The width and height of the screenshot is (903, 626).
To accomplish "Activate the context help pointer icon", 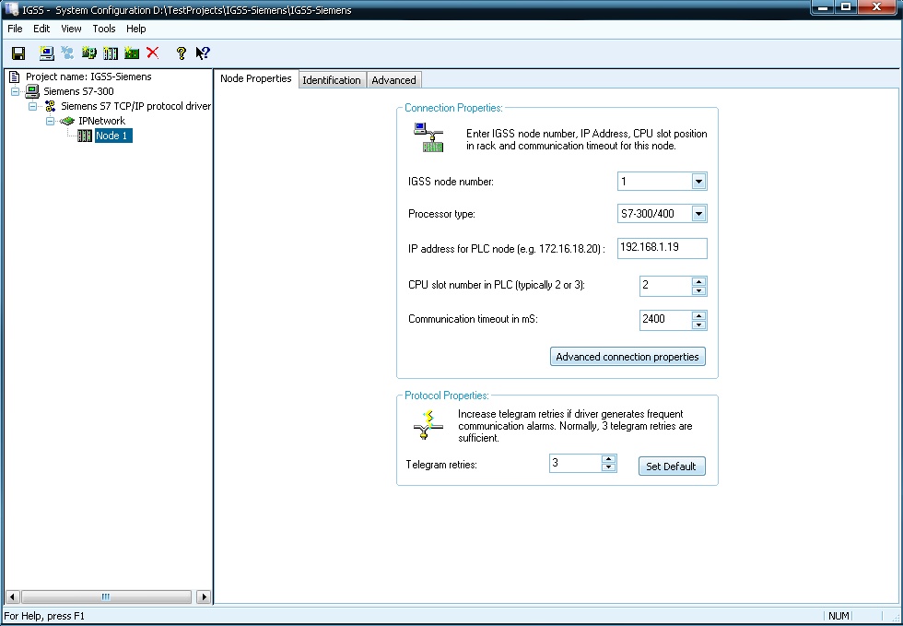I will [x=203, y=53].
